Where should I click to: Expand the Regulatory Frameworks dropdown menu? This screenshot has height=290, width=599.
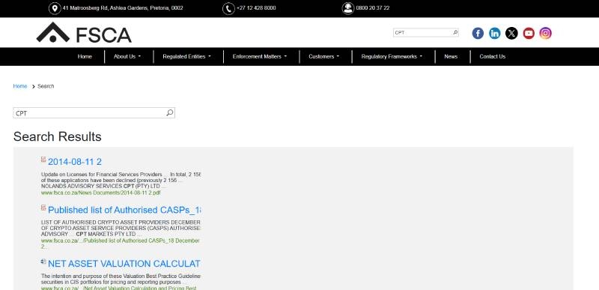tap(392, 56)
